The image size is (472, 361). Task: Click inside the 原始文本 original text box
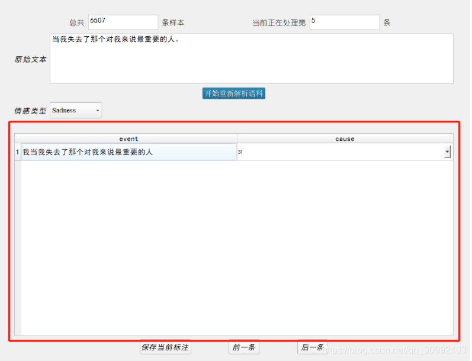point(251,59)
